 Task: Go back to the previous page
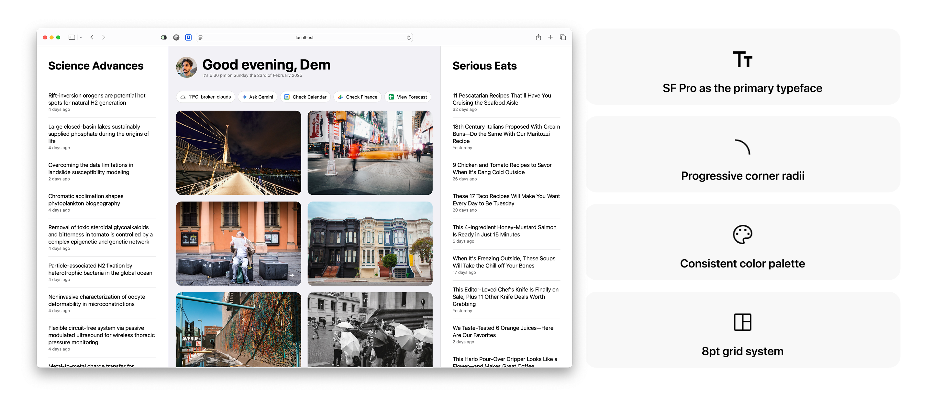(x=92, y=37)
